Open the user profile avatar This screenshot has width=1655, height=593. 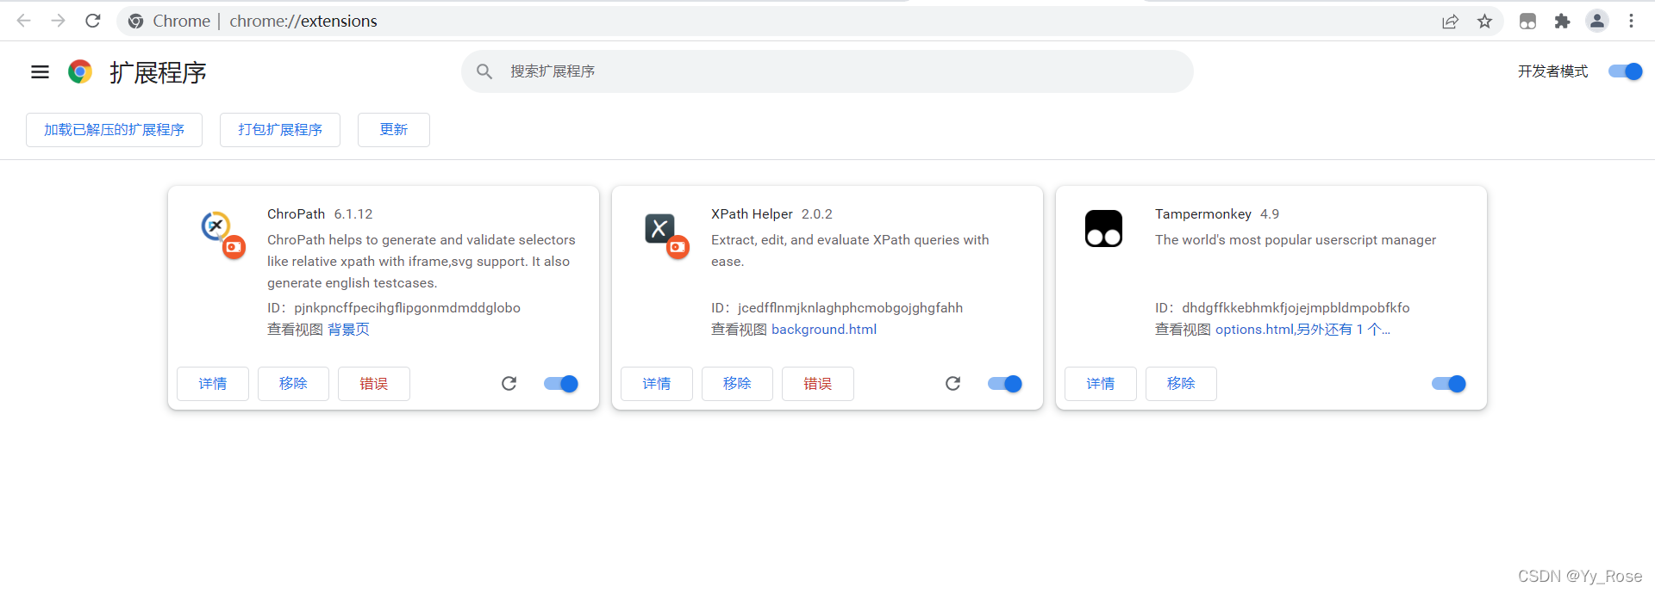pos(1597,21)
